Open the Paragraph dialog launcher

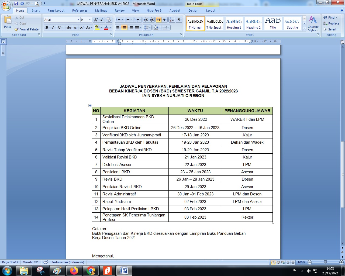tap(181, 35)
